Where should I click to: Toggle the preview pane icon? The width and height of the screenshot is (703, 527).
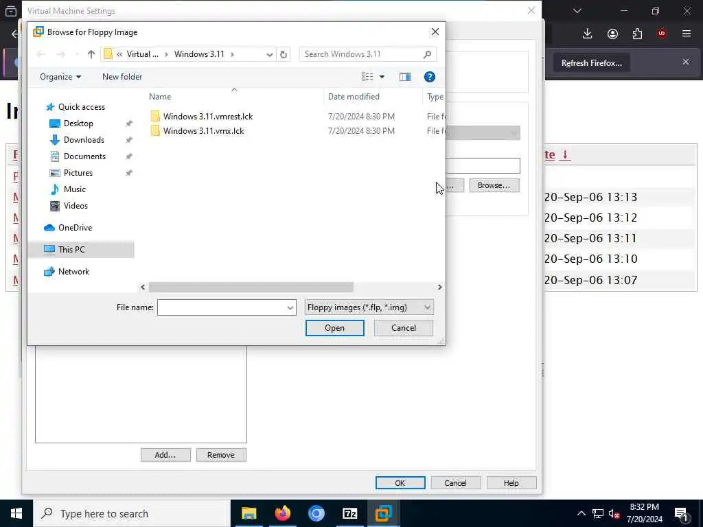[405, 77]
